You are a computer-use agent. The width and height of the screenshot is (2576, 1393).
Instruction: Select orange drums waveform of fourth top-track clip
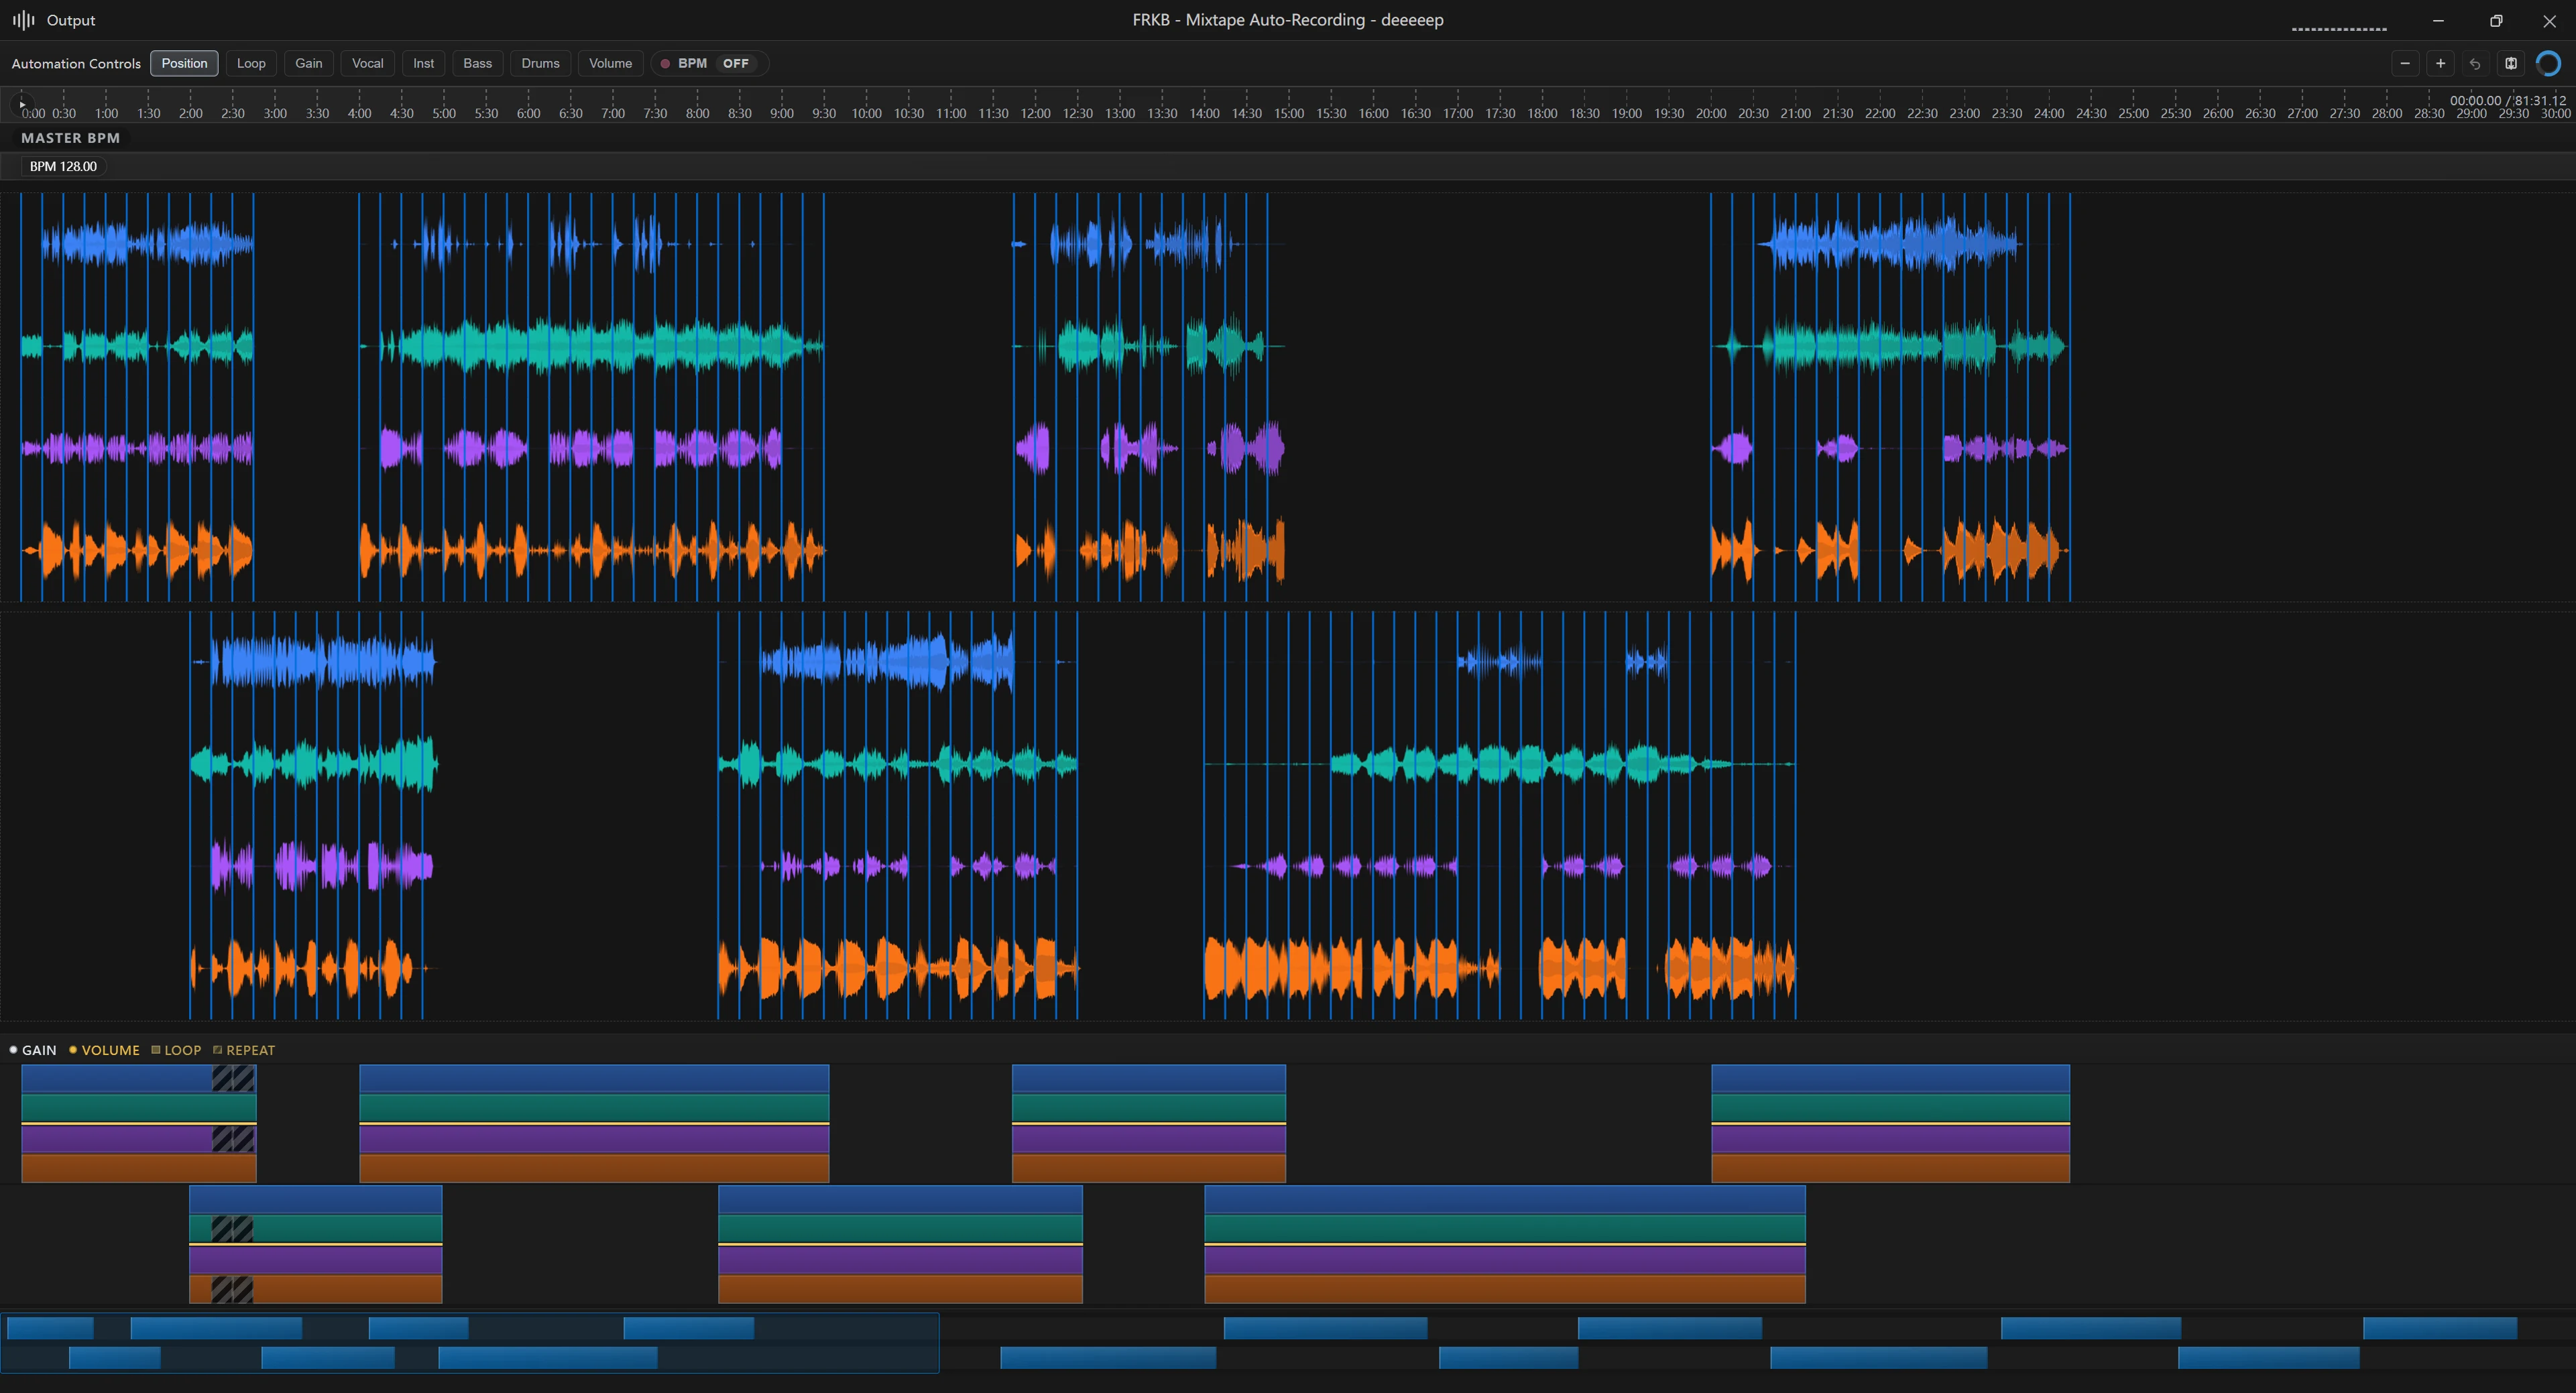[x=1889, y=550]
